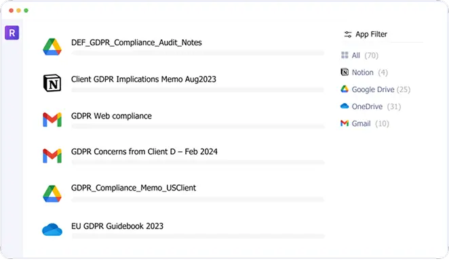Screen dimensions: 449x263
Task: Click the App Filter heading label
Action: tap(371, 35)
